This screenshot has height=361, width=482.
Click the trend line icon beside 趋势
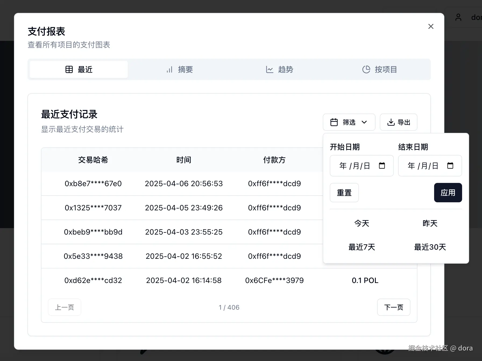tap(270, 69)
